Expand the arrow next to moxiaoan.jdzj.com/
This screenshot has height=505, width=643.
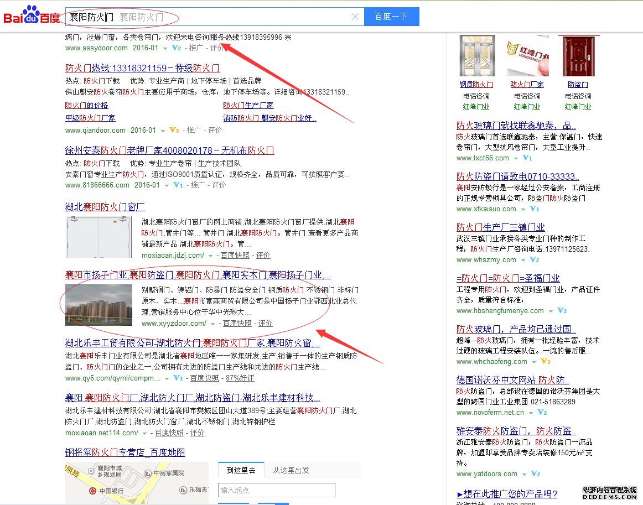(211, 256)
